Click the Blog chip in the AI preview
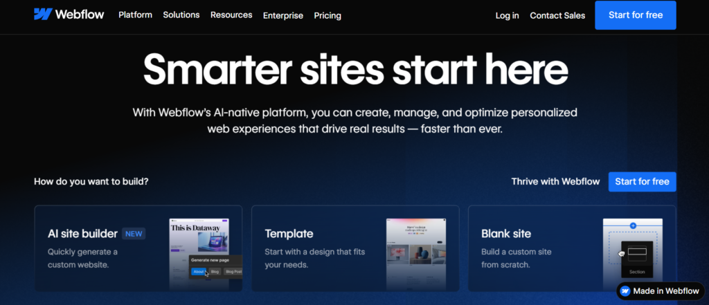This screenshot has height=305, width=709. tap(215, 272)
